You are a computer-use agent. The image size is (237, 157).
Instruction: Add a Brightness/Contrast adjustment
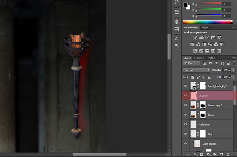coord(195,38)
